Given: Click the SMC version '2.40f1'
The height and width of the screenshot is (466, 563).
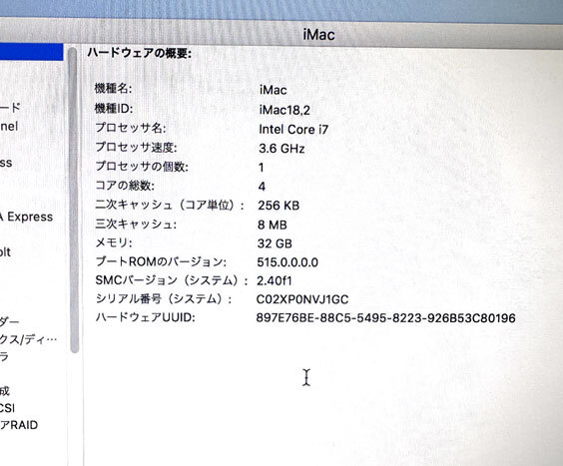Looking at the screenshot, I should coord(274,280).
